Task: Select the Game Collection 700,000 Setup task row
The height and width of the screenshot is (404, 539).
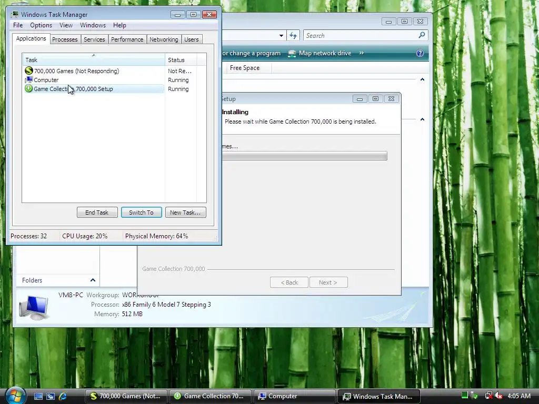Action: point(93,88)
